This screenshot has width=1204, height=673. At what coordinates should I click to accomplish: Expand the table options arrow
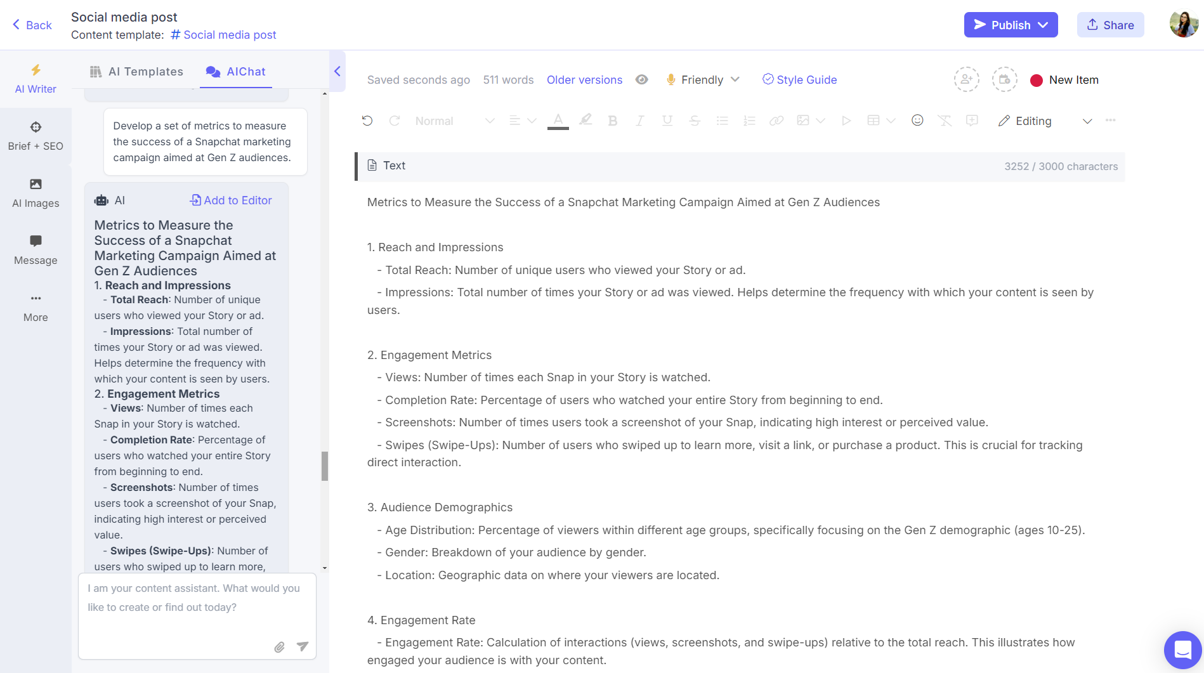pos(891,121)
